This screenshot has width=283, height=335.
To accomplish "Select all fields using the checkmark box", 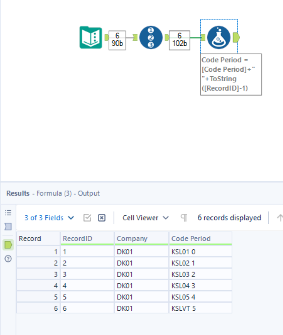I will [87, 218].
